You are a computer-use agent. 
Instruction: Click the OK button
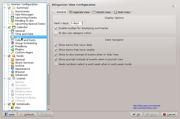(x=136, y=114)
